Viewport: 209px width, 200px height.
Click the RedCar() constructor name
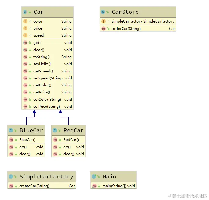coord(71,140)
